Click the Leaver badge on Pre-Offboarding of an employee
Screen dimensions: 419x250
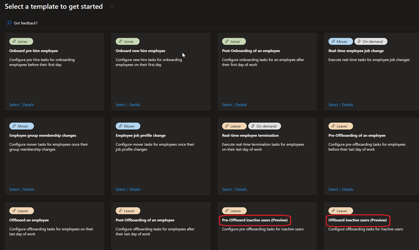pos(340,126)
